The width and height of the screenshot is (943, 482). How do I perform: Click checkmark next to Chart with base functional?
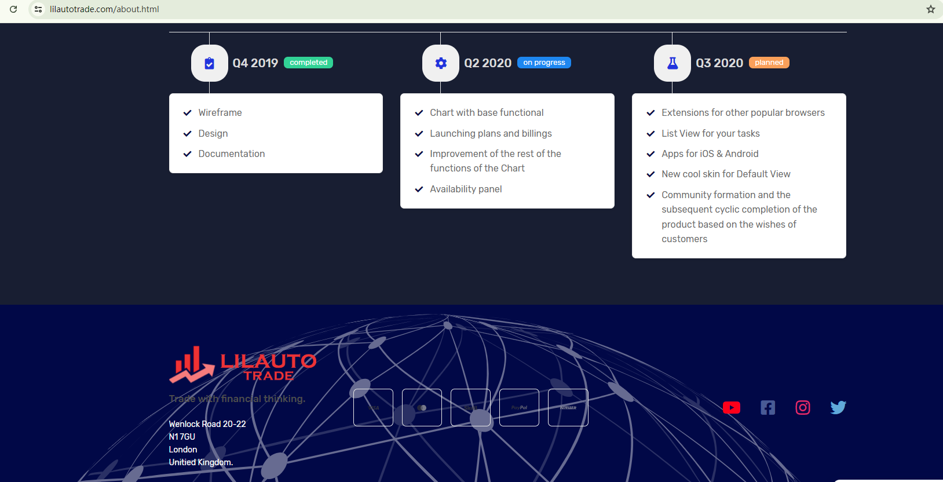tap(419, 113)
